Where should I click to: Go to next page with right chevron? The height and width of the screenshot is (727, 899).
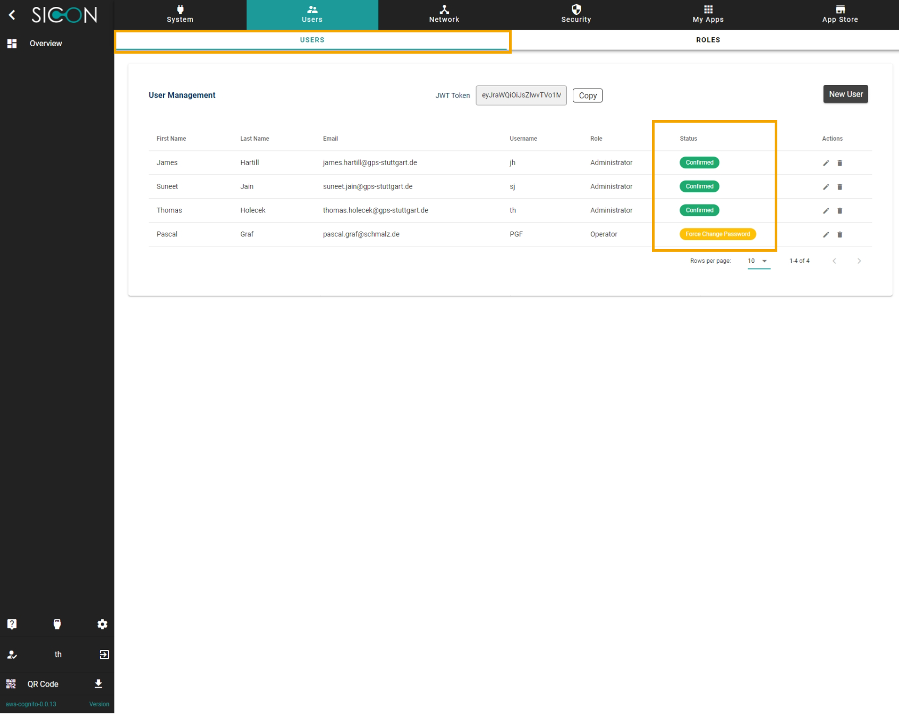[859, 261]
